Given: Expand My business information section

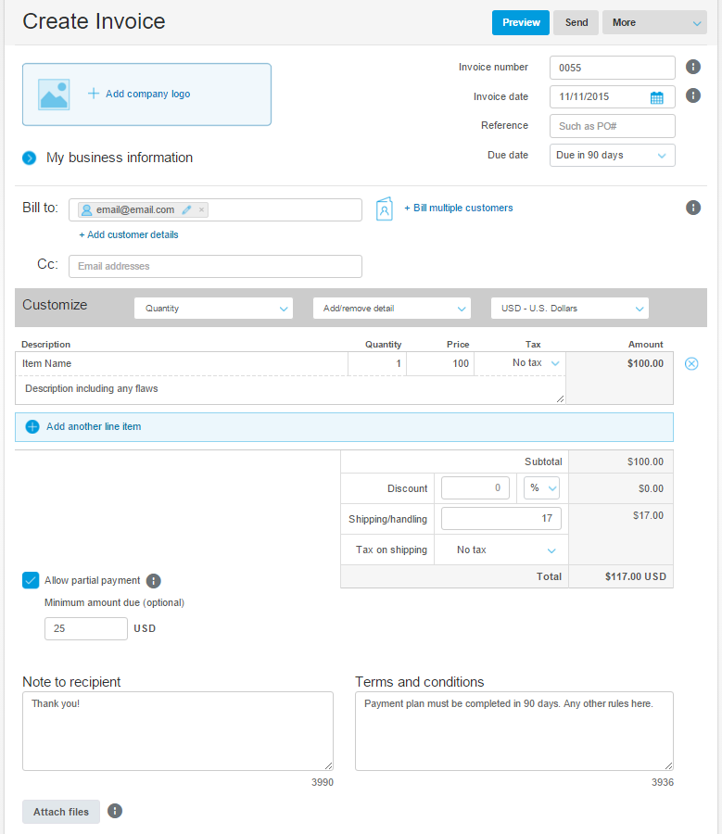Looking at the screenshot, I should [x=30, y=158].
